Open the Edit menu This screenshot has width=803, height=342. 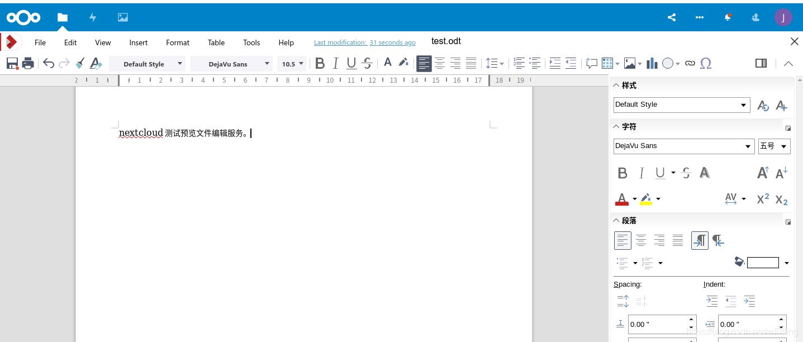click(70, 42)
